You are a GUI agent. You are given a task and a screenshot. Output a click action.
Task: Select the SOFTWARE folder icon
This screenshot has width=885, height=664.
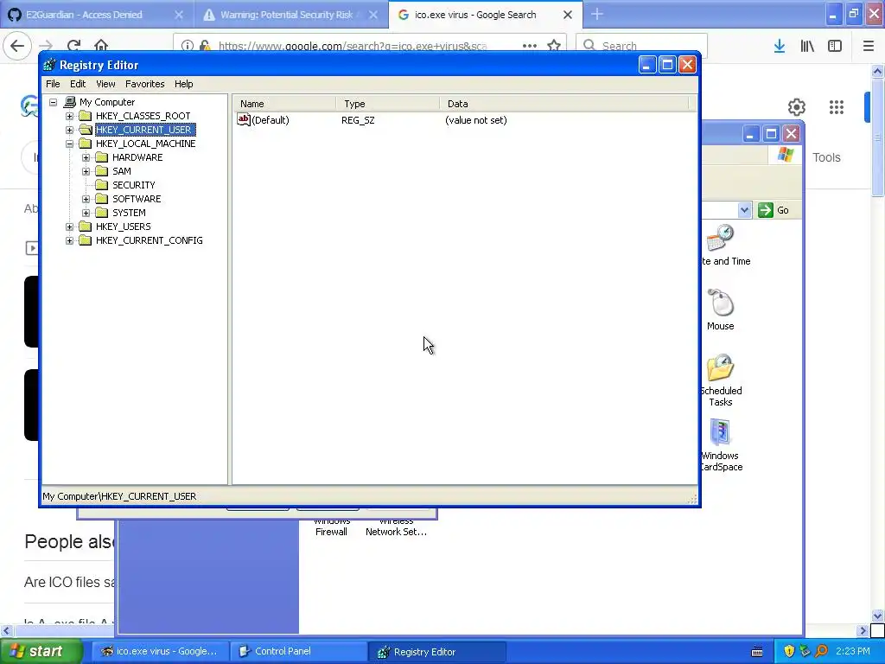click(x=102, y=199)
